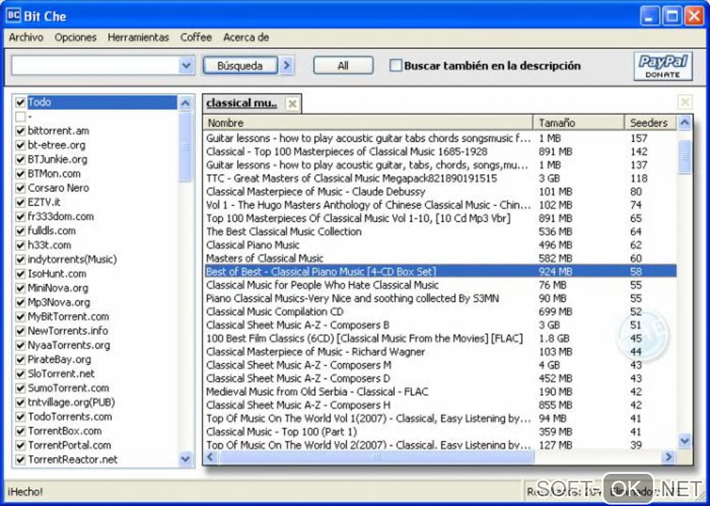This screenshot has width=710, height=506.
Task: Toggle the empty dash entry checkbox
Action: click(20, 117)
